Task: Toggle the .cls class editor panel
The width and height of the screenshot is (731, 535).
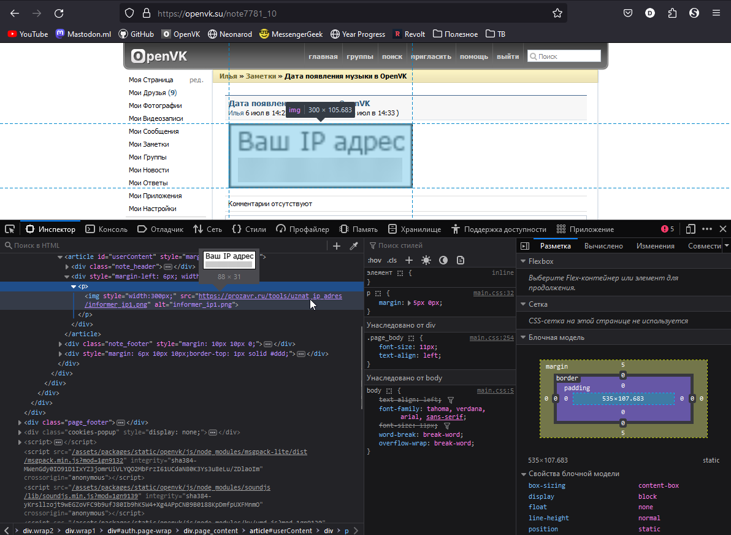Action: pos(391,260)
